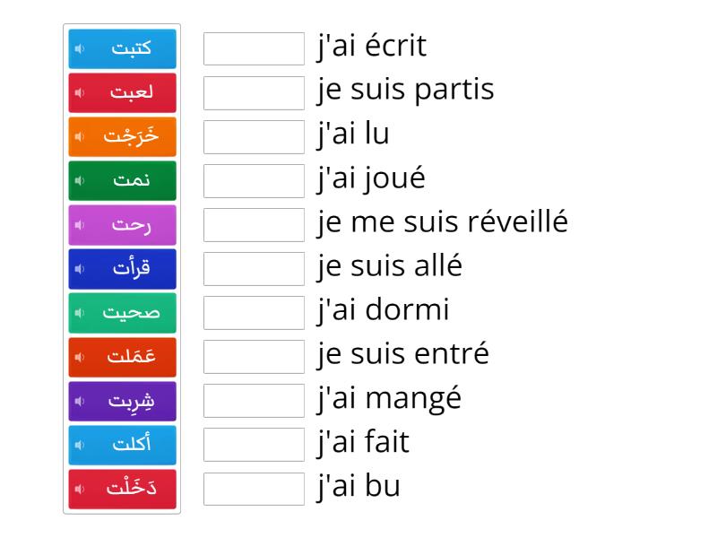The height and width of the screenshot is (538, 717).
Task: Click speaker icon on رحت tile
Action: (x=80, y=224)
